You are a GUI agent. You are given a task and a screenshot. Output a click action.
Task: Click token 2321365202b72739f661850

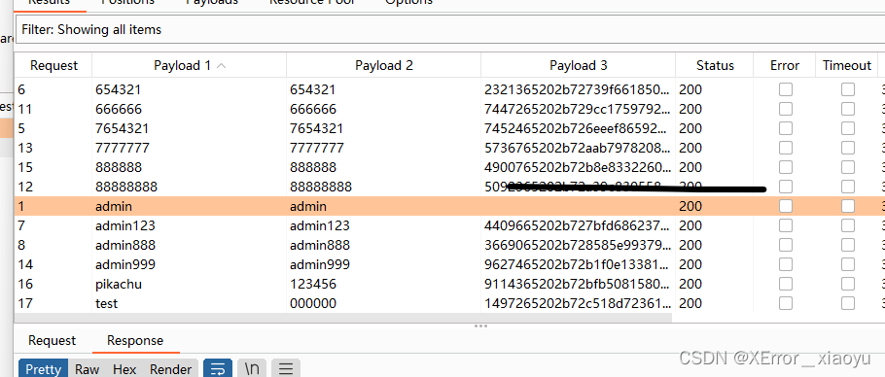[578, 89]
